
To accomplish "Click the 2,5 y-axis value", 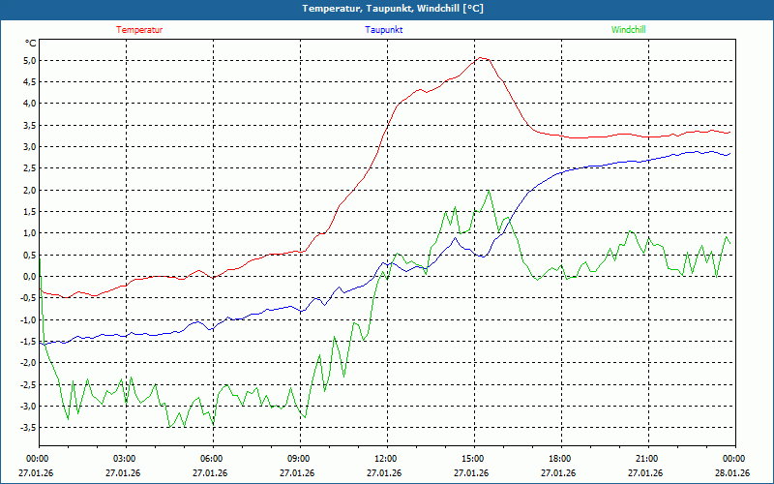I will point(30,168).
